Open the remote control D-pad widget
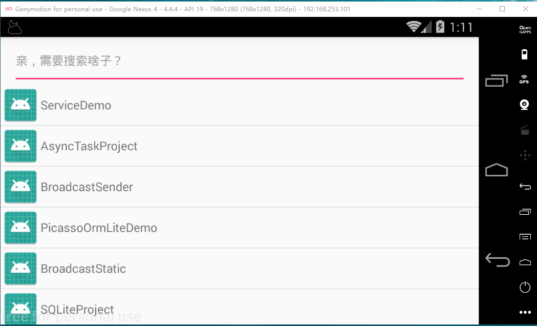The image size is (537, 326). (x=525, y=155)
